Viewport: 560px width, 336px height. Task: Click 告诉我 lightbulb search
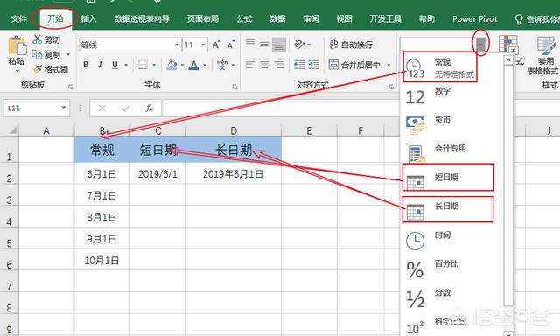coord(536,19)
